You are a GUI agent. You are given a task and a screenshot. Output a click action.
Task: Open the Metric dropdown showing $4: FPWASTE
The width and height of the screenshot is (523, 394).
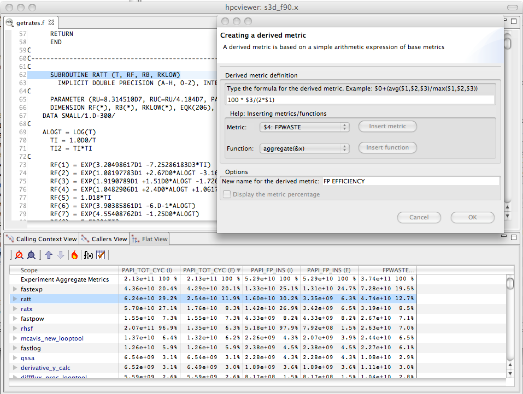point(304,127)
